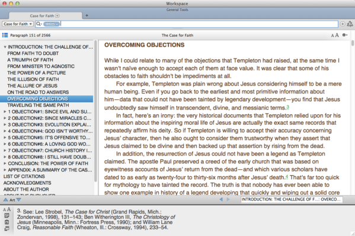This screenshot has width=355, height=236.
Task: Follow footnote 3 link in text
Action: click(288, 107)
